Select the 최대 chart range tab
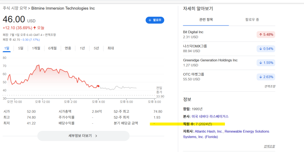 coord(111,48)
